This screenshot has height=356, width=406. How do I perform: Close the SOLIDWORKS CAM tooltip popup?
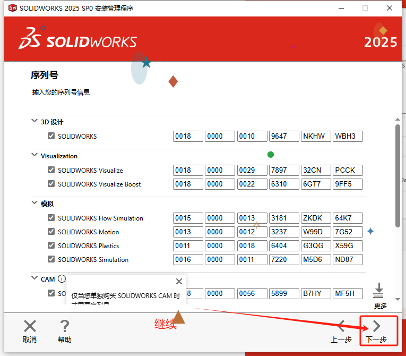pyautogui.click(x=179, y=281)
